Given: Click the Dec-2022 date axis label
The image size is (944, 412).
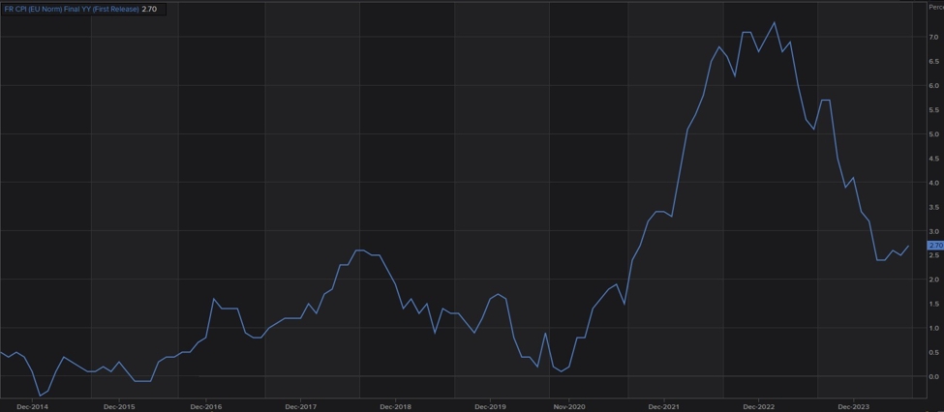Looking at the screenshot, I should point(757,406).
